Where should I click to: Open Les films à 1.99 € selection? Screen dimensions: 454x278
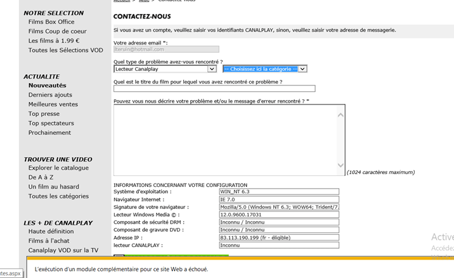pyautogui.click(x=54, y=41)
